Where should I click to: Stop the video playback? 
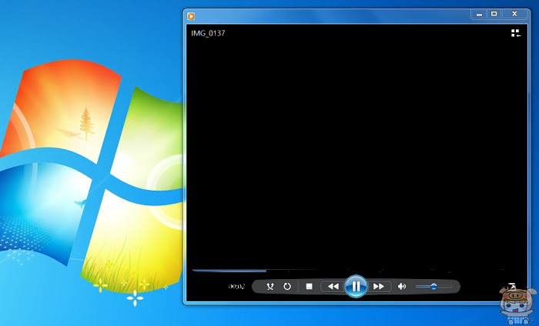click(x=309, y=286)
